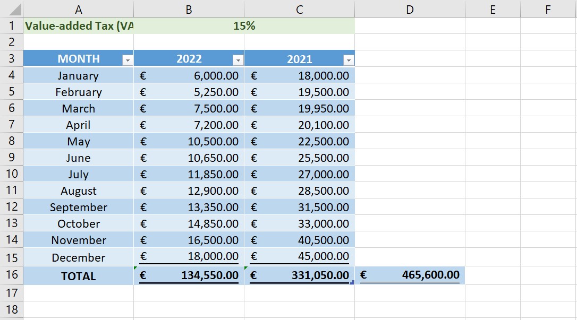Select row 16 header
Viewport: 577px width, 320px height.
[x=11, y=275]
